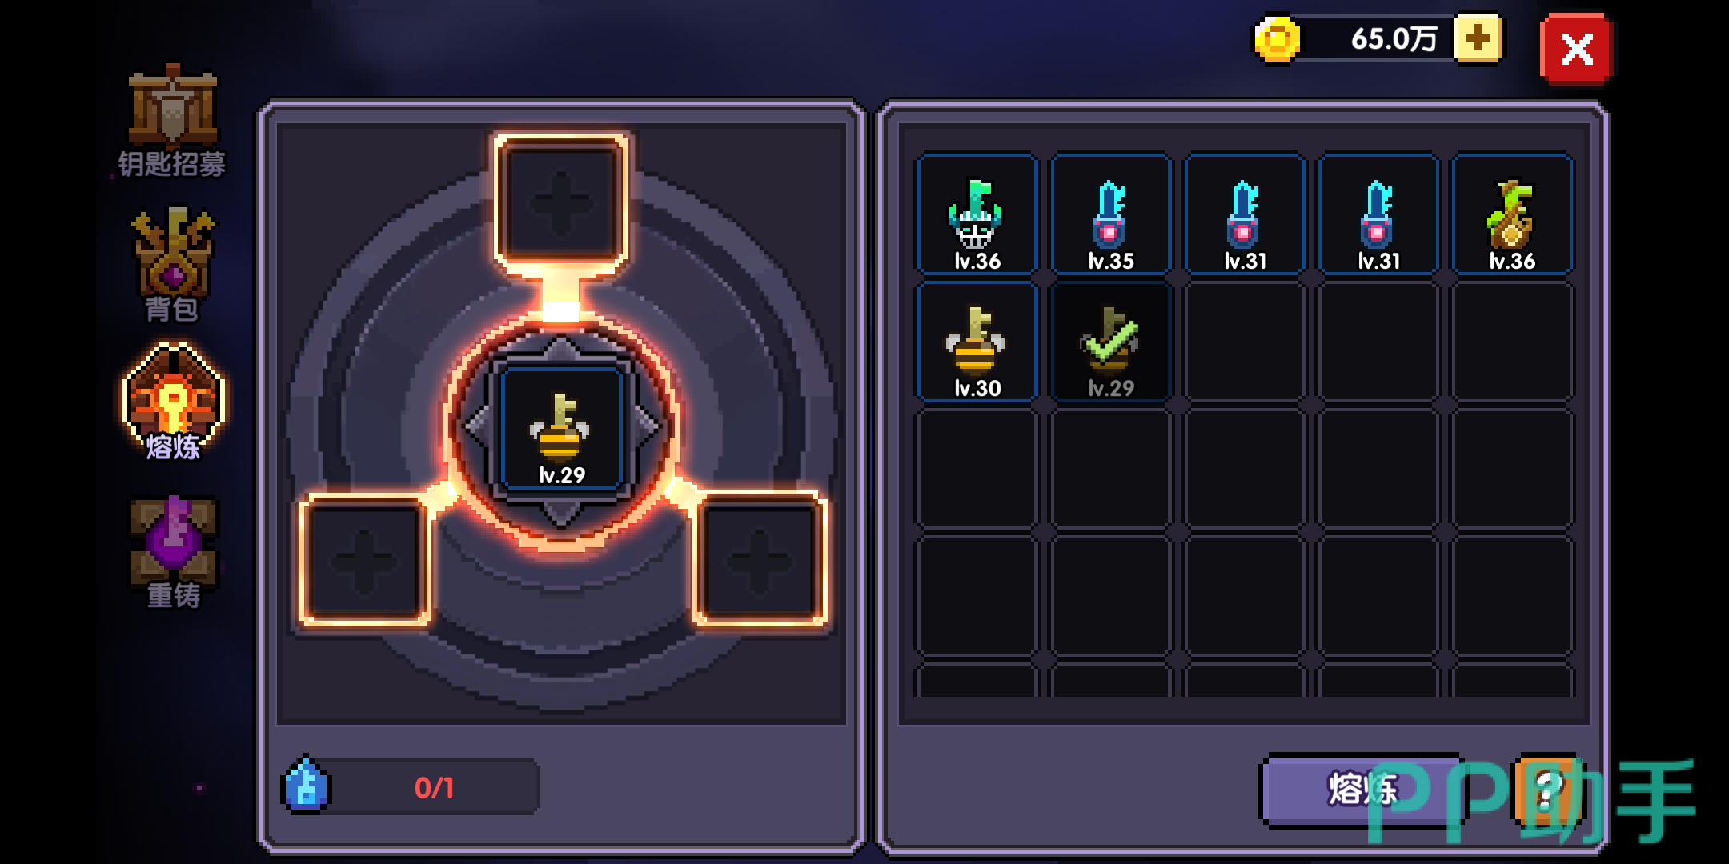
Task: Pick the green vine key lv.36
Action: tap(1512, 214)
